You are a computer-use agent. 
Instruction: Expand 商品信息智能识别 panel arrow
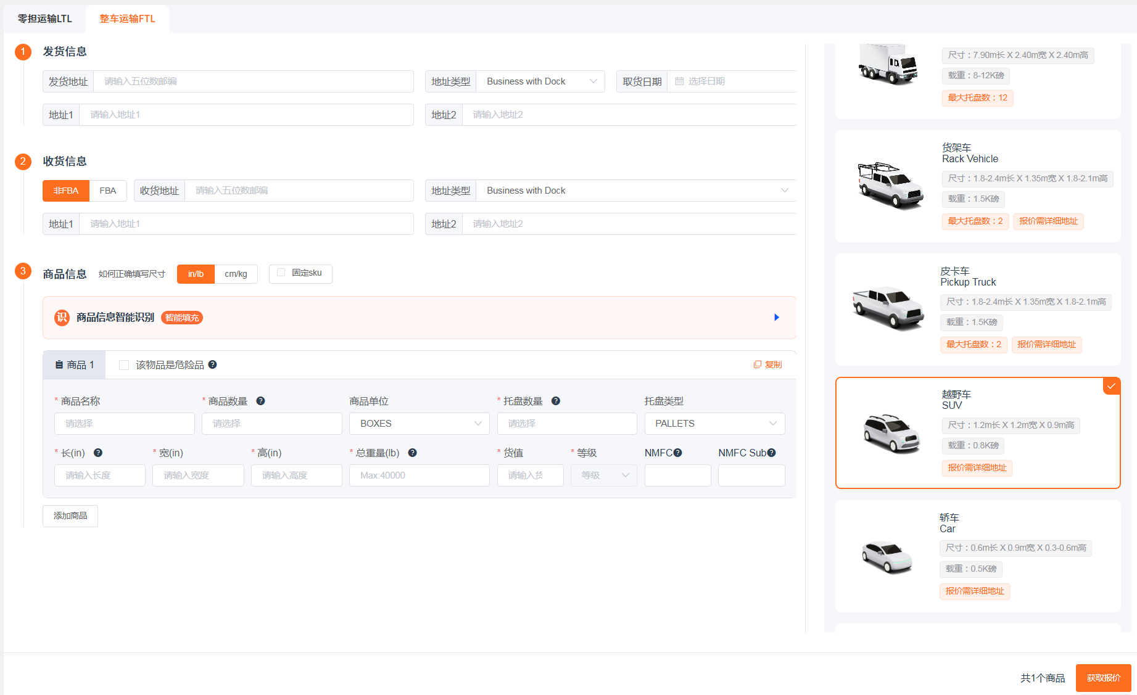pos(777,318)
